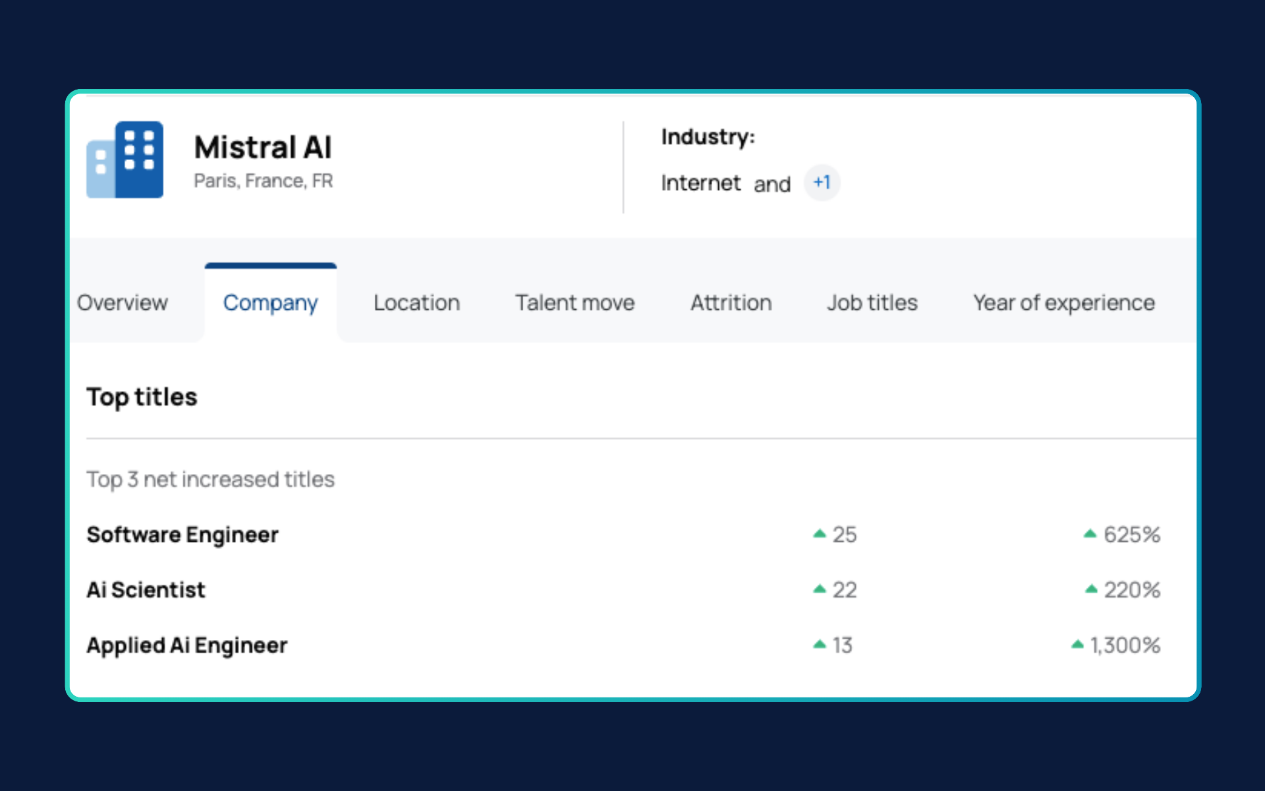
Task: Click the Mistral AI building logo icon
Action: (125, 160)
